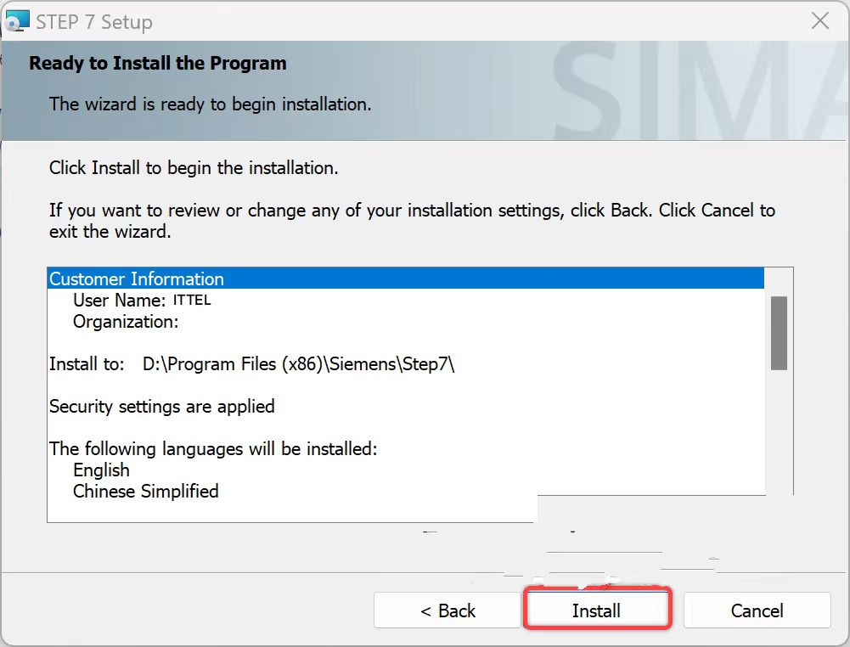Select the English language entry

pyautogui.click(x=101, y=470)
